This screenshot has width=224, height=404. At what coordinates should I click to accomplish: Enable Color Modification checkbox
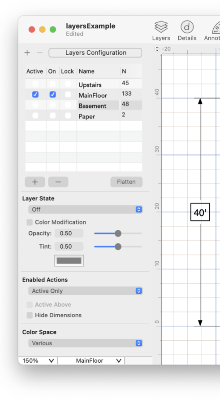pos(30,222)
